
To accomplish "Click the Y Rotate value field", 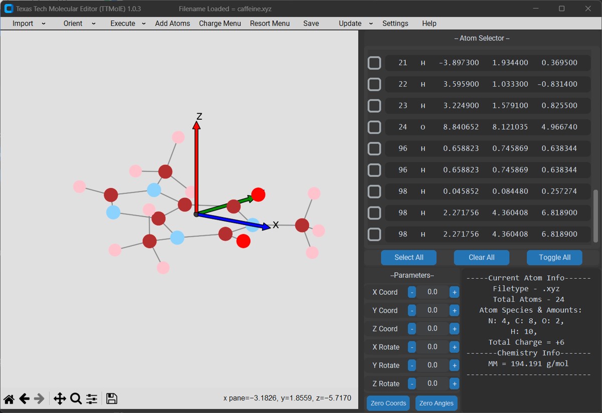I will click(432, 365).
